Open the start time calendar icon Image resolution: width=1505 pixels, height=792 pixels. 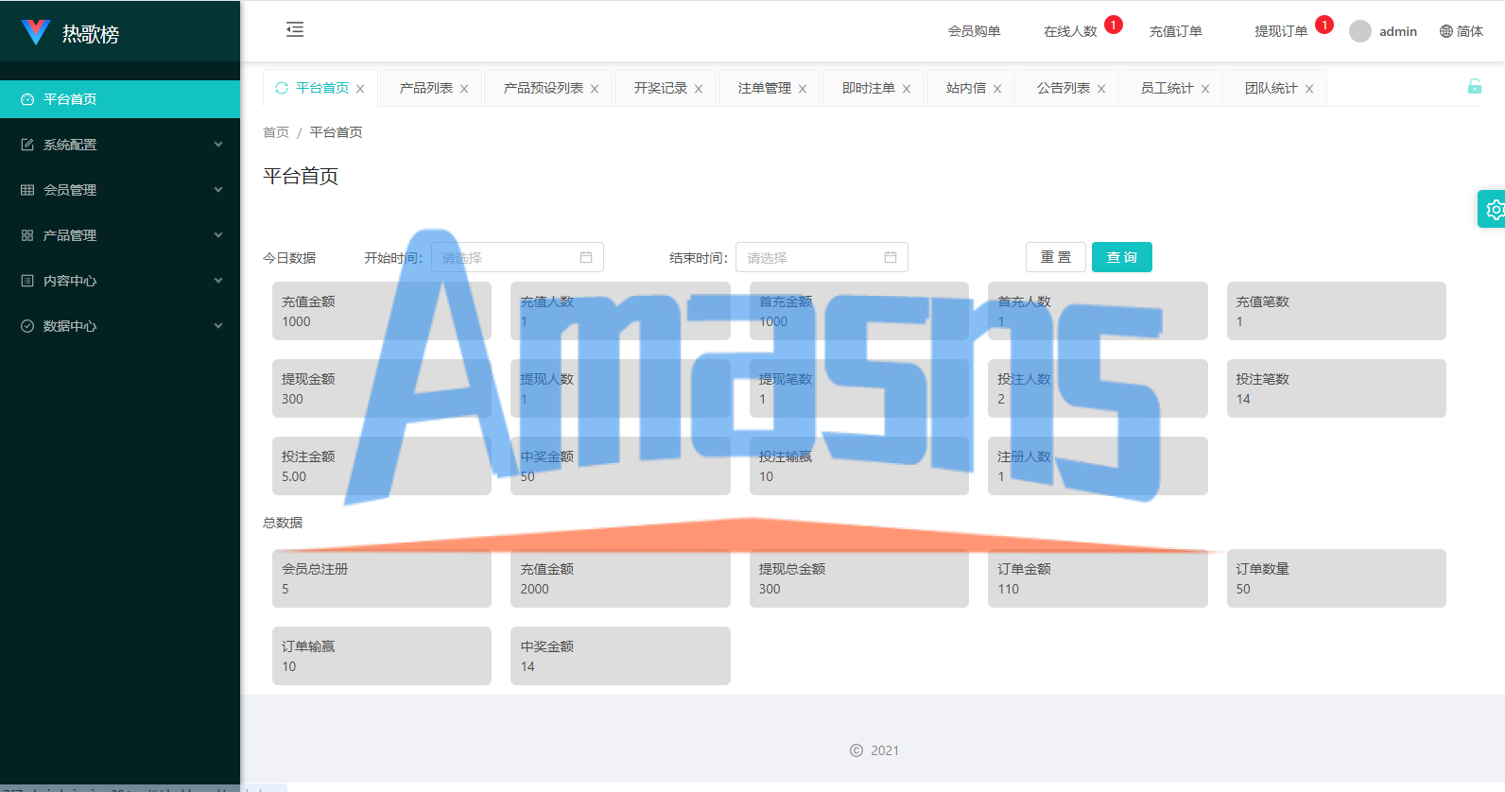coord(586,257)
